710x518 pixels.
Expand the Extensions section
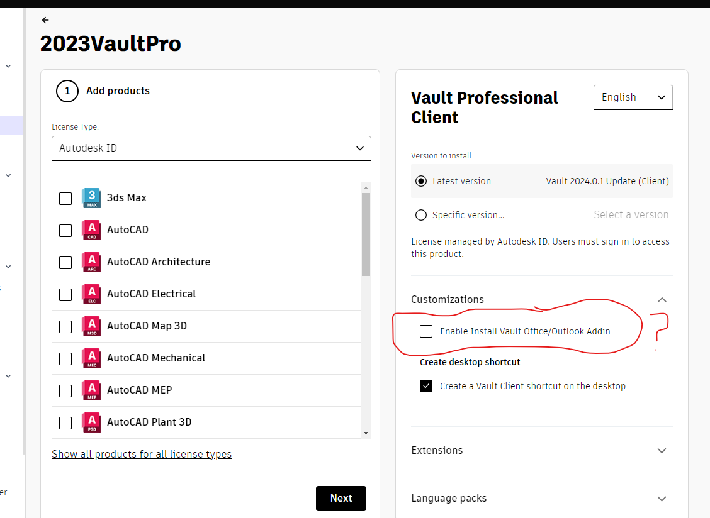point(662,451)
